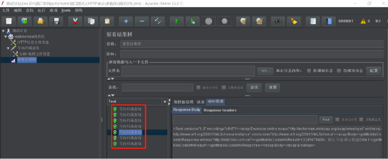Screen dimensions: 388x159
Task: Click the Shutdown test toolbar icon
Action: (x=224, y=21)
